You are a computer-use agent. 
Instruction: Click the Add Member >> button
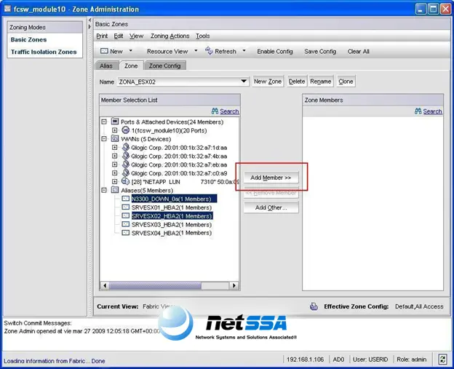(271, 178)
